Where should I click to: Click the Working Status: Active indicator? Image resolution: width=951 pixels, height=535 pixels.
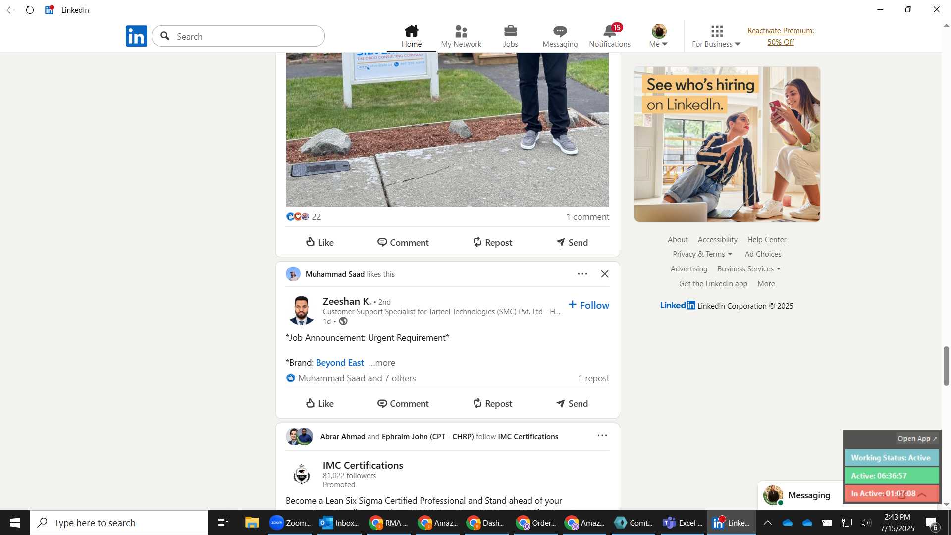891,458
